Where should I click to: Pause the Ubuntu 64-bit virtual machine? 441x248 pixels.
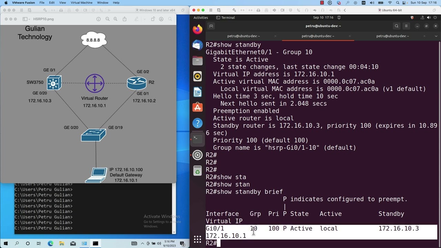click(x=211, y=10)
